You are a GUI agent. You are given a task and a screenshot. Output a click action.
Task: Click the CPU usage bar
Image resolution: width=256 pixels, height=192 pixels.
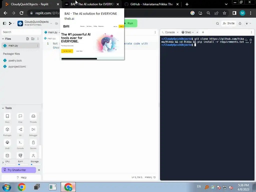pyautogui.click(x=10, y=164)
